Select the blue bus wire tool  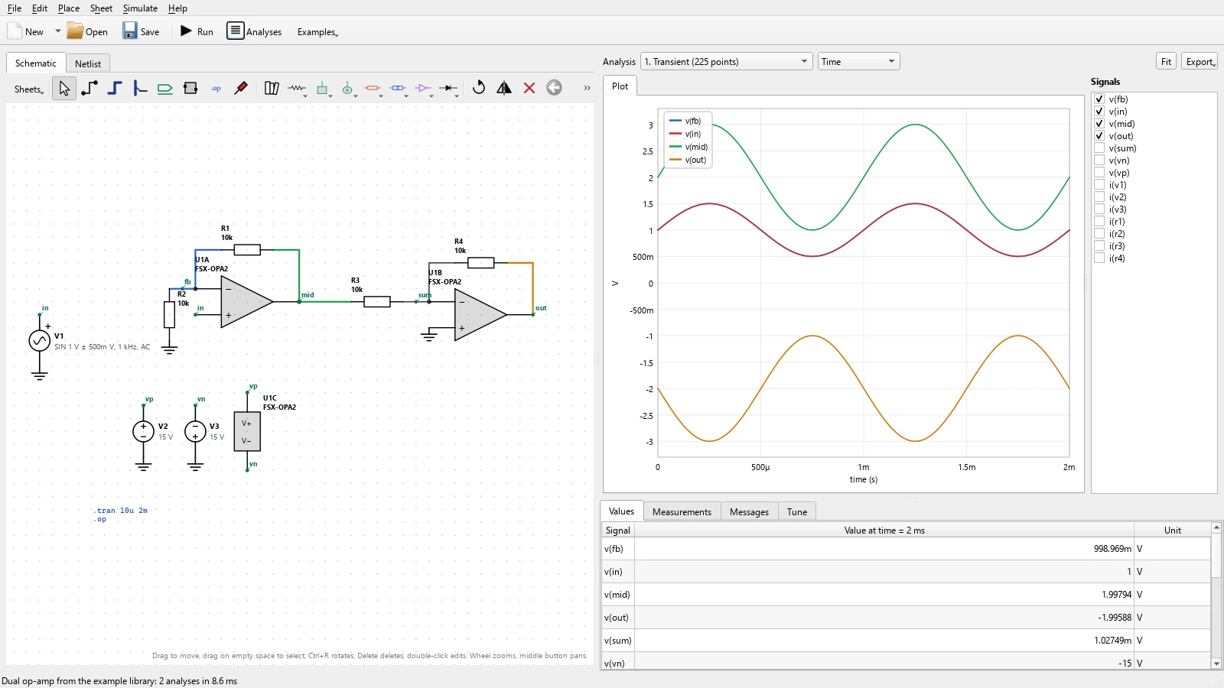115,89
